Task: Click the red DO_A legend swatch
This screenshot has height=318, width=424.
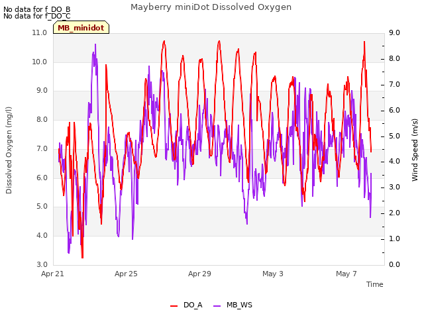Action: click(x=174, y=305)
